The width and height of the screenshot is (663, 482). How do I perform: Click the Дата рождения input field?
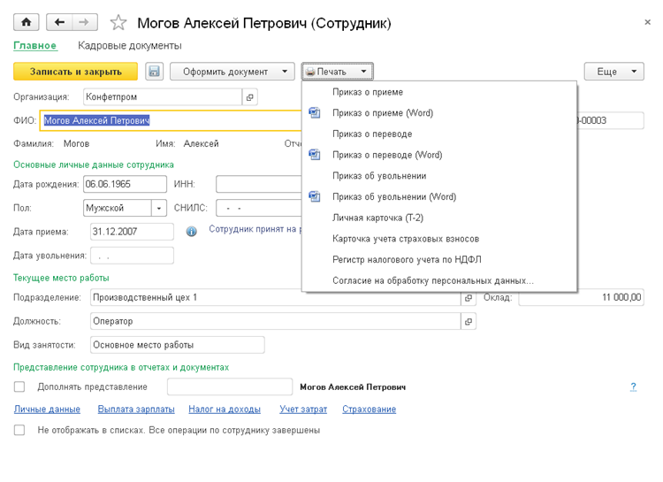point(124,184)
